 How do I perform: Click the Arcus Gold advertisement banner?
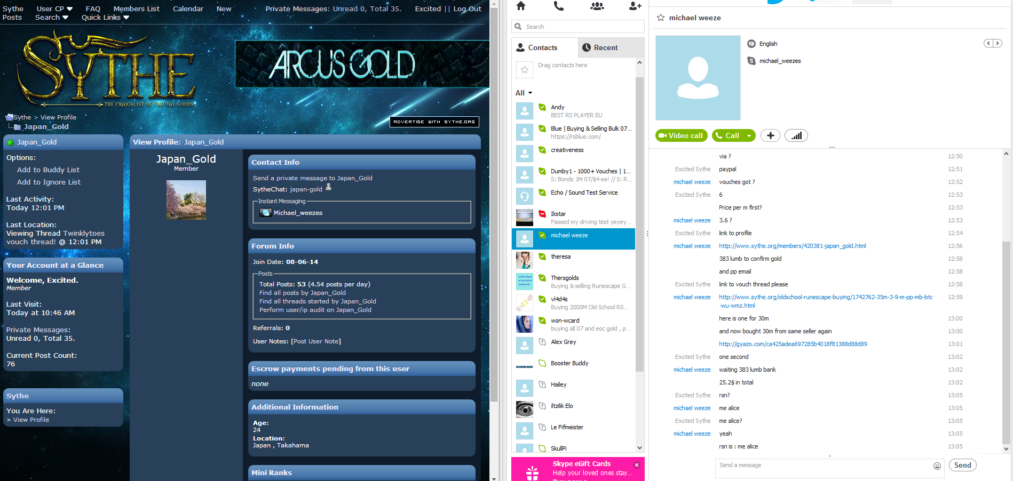[362, 65]
